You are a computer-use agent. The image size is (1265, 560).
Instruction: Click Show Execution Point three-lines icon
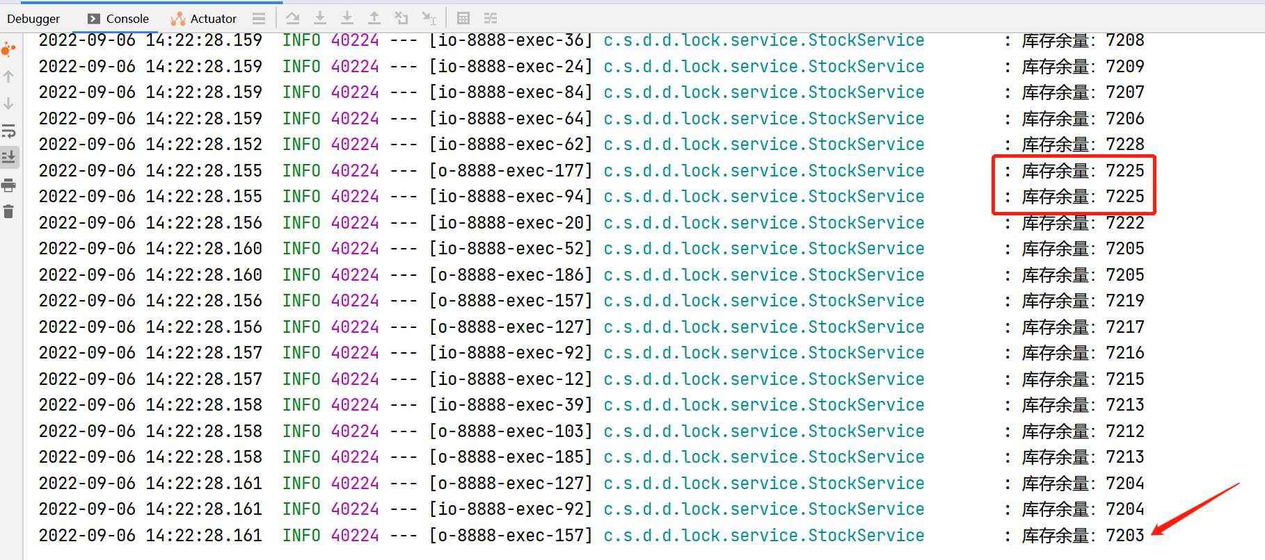coord(259,19)
